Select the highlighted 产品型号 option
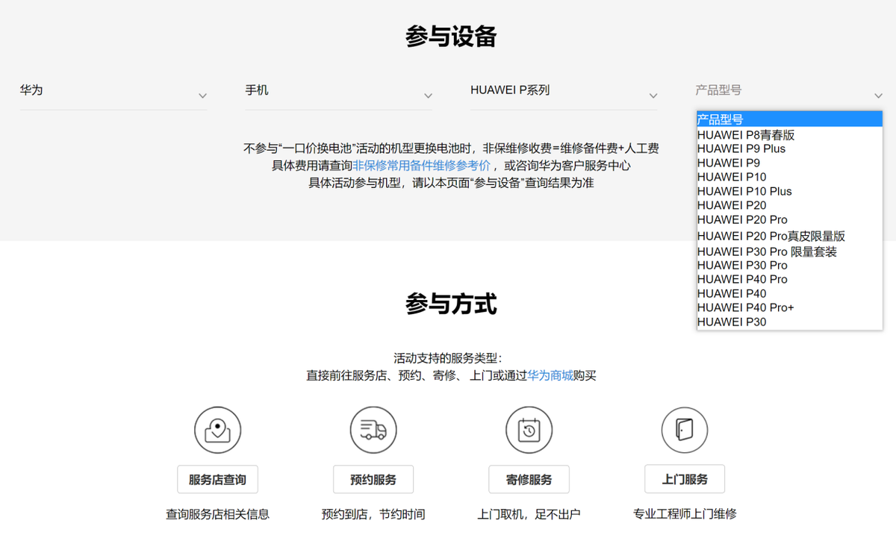 click(789, 119)
